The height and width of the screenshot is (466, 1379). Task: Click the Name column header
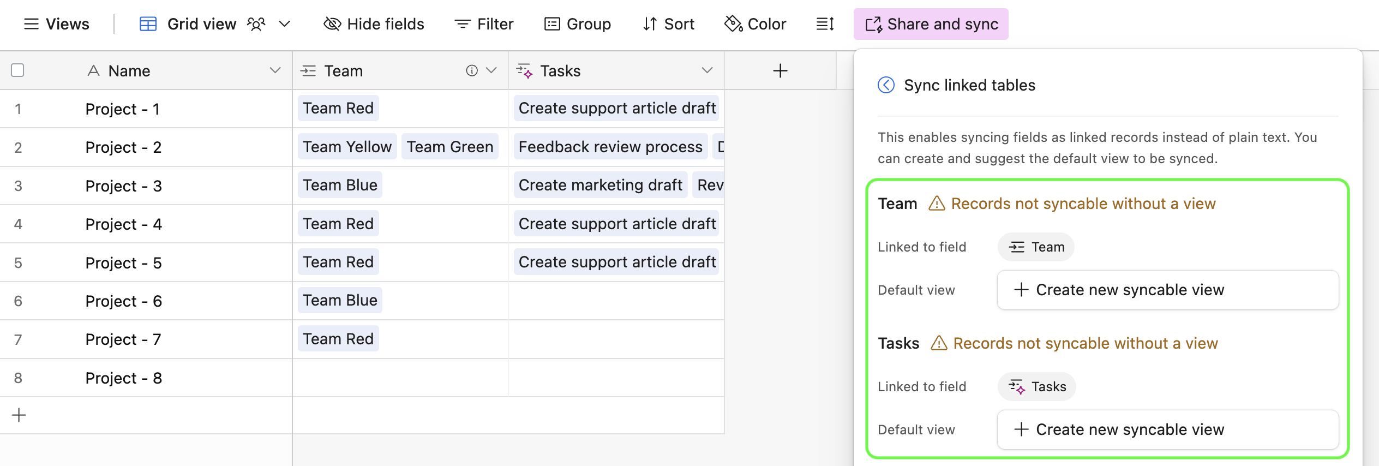146,70
